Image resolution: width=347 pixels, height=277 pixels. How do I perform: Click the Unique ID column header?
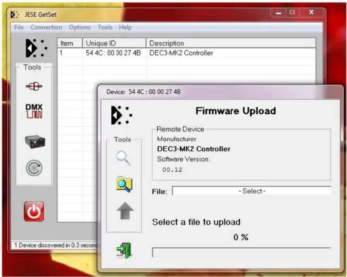coord(114,43)
